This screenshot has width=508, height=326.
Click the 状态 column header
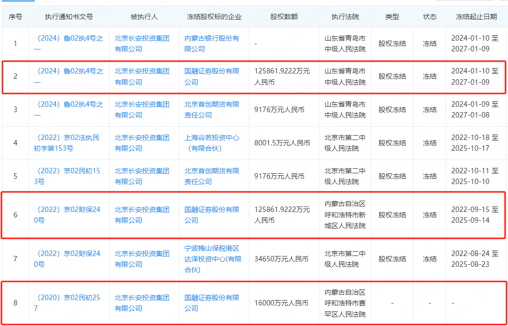pos(430,17)
